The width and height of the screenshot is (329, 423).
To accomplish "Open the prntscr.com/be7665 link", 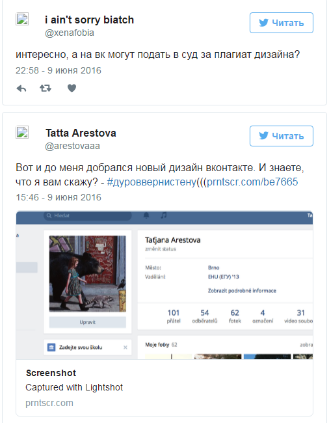I will 252,182.
